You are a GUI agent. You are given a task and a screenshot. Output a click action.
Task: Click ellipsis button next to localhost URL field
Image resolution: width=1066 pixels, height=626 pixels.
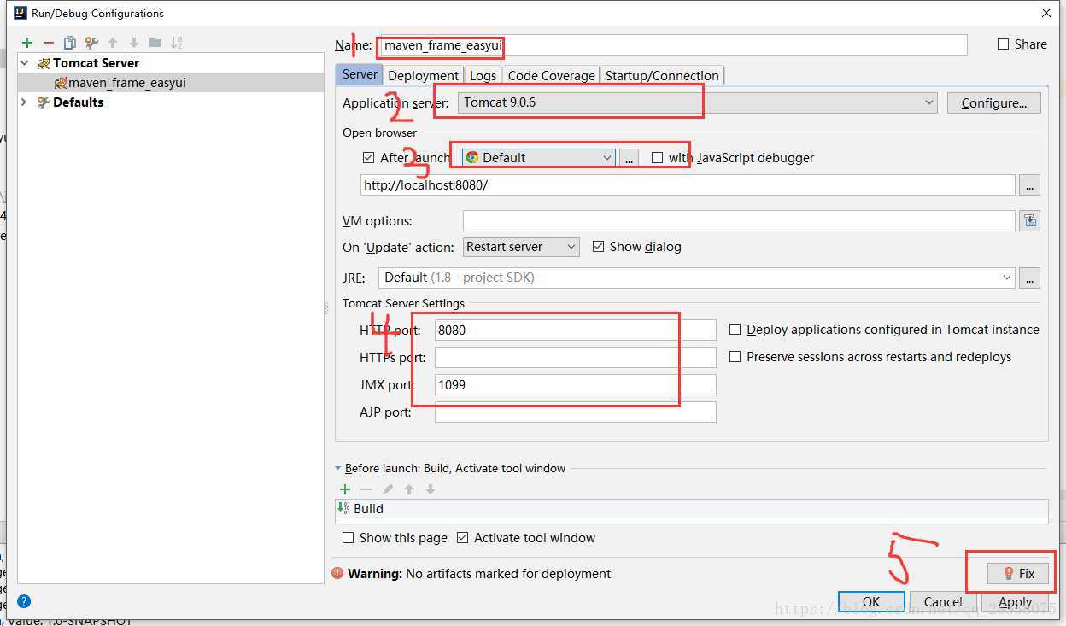1029,184
